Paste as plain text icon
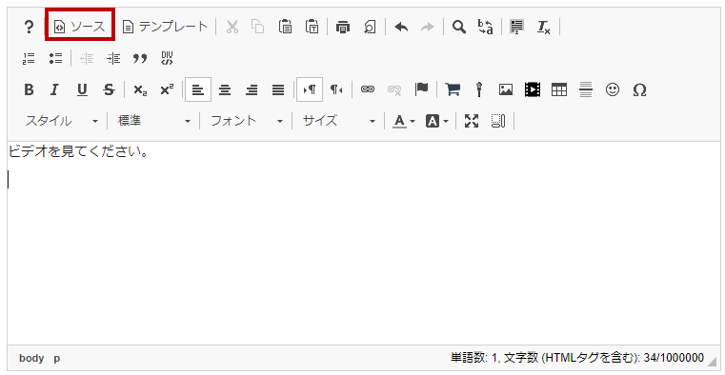Image resolution: width=725 pixels, height=375 pixels. 312,27
